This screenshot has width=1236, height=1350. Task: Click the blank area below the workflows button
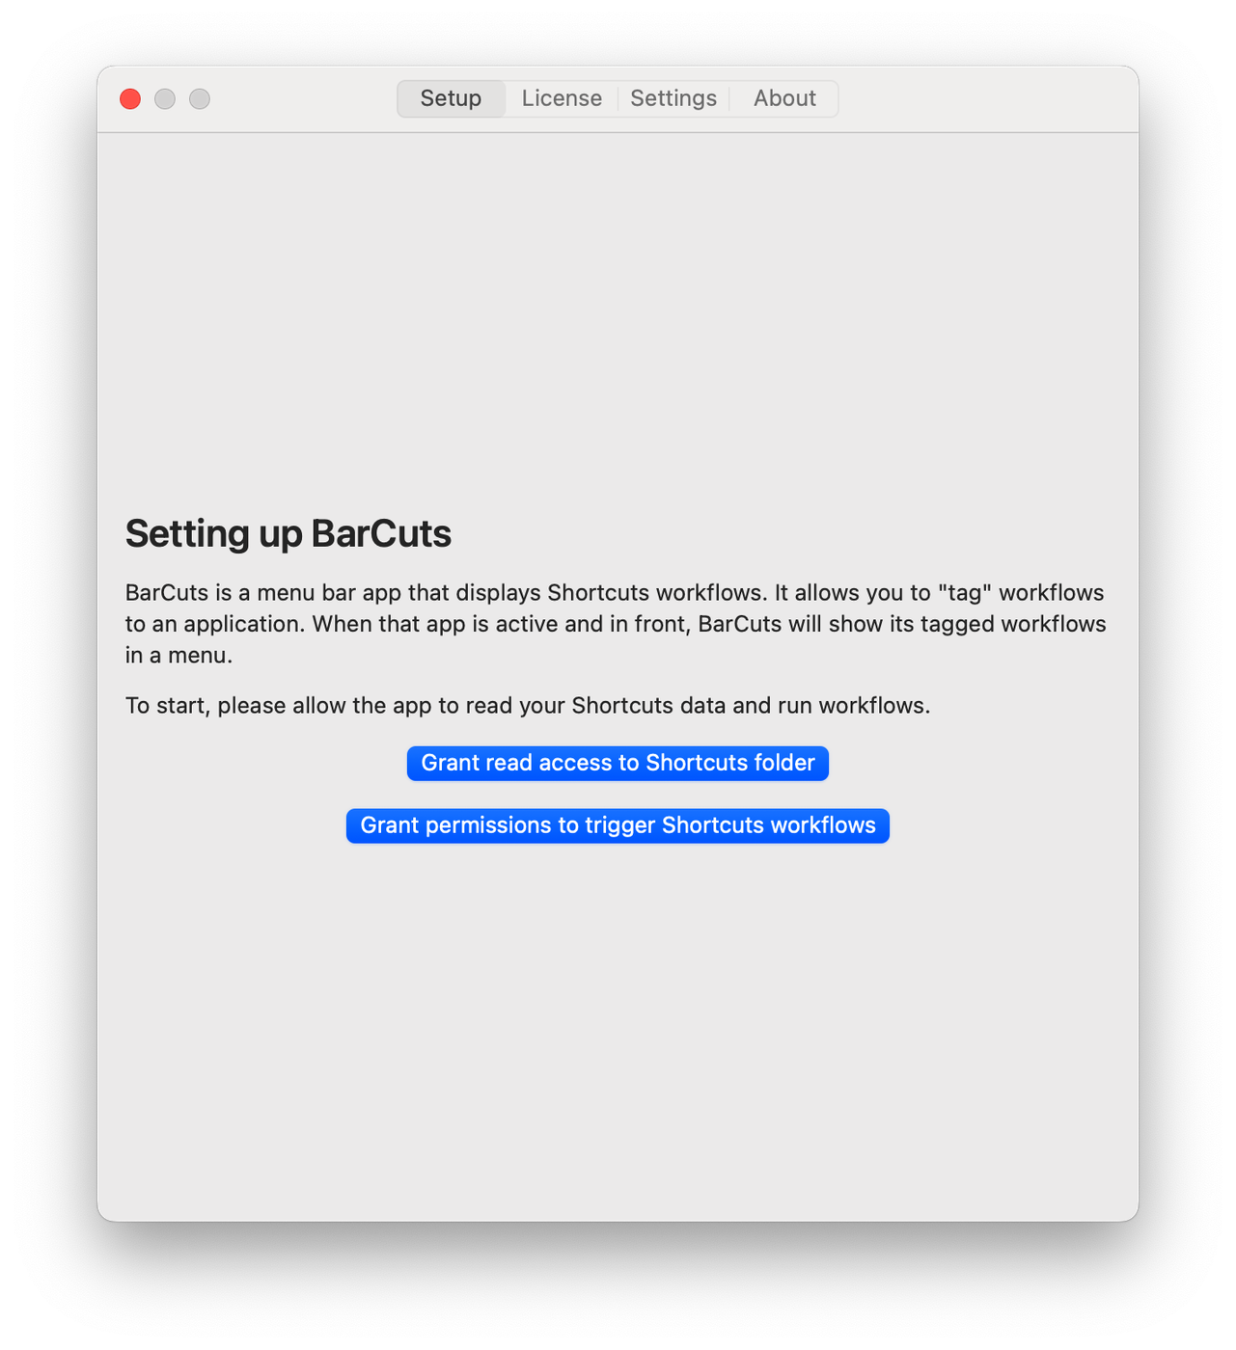point(618,1022)
